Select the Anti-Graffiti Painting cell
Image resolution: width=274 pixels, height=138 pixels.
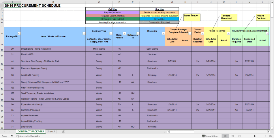[53, 75]
